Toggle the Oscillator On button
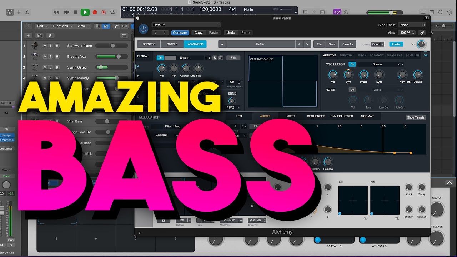This screenshot has width=457, height=257. pyautogui.click(x=352, y=64)
